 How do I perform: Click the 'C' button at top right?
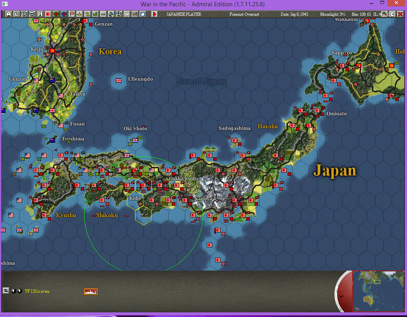click(392, 14)
